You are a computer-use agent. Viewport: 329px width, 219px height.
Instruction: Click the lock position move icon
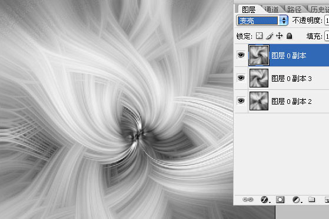tap(280, 36)
